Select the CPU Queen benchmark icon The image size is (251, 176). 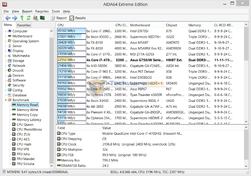click(x=14, y=124)
